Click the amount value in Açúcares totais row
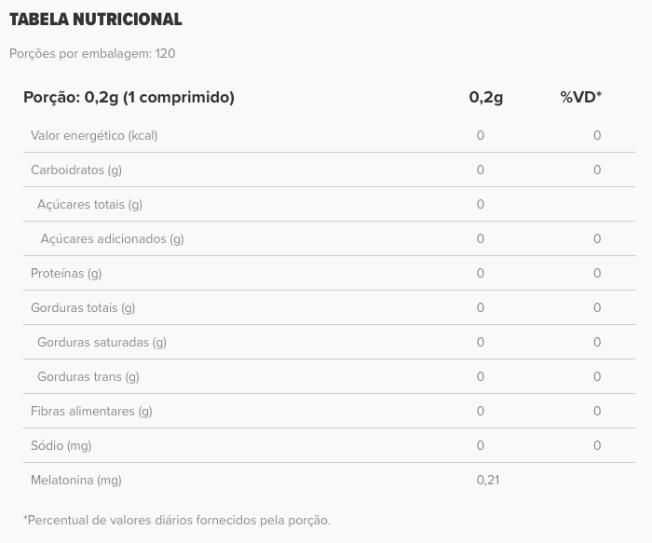 pos(481,204)
